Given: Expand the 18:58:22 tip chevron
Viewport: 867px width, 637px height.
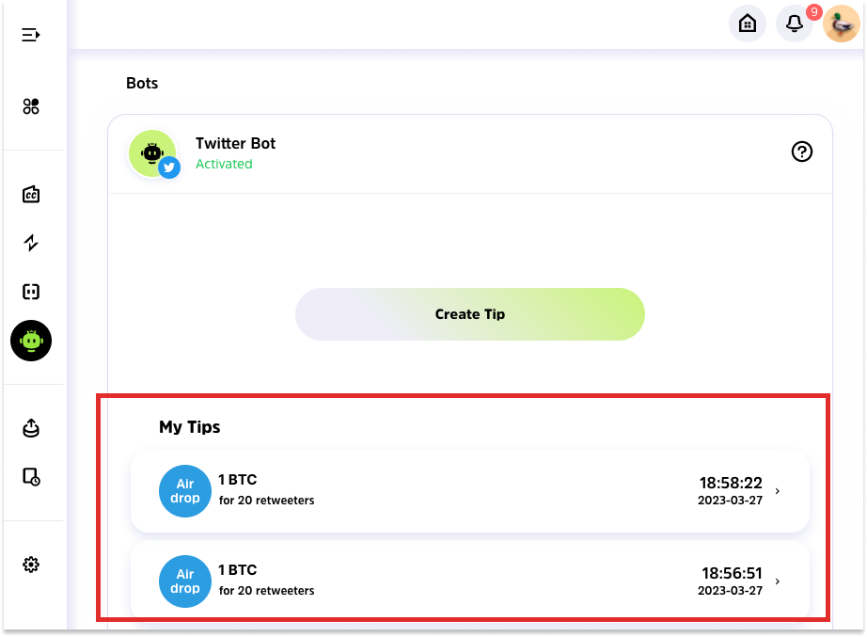Looking at the screenshot, I should [x=777, y=491].
